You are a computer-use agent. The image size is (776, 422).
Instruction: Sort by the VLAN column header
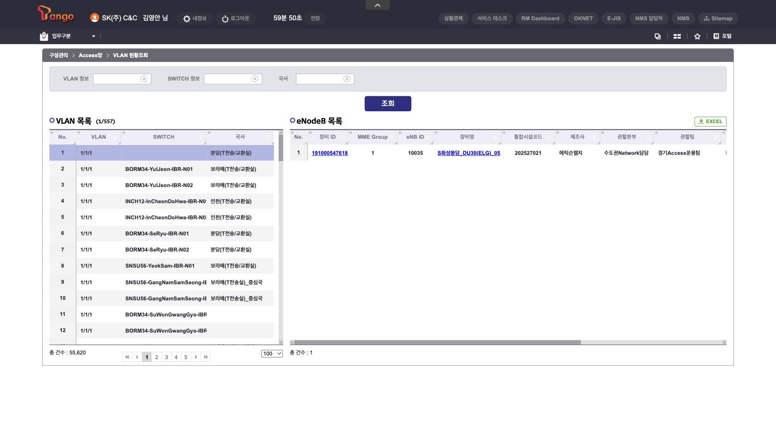pyautogui.click(x=98, y=137)
